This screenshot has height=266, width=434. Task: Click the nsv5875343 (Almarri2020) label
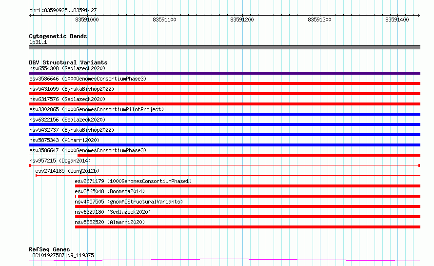coord(64,140)
